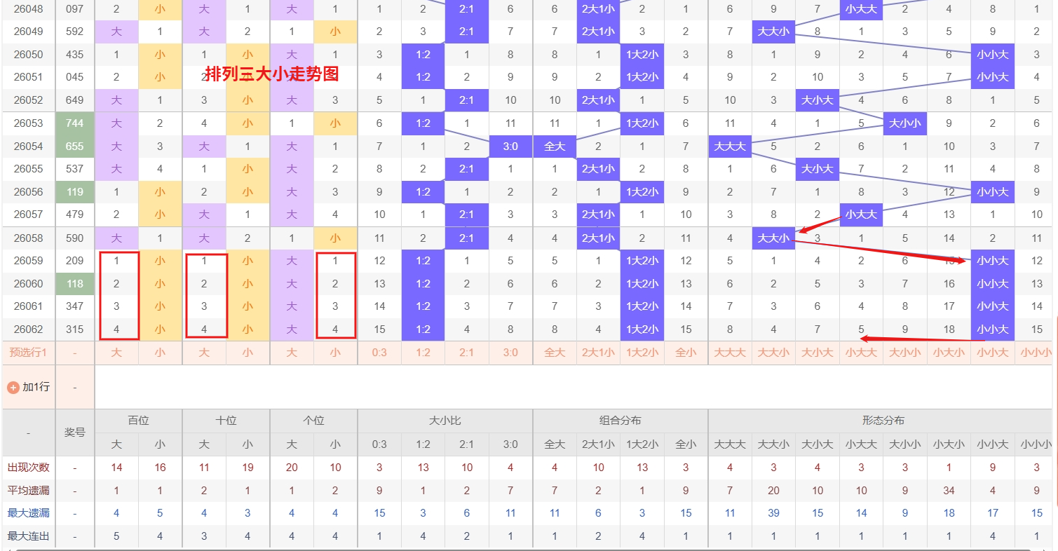Select 全大 in the 预选行1 prediction row
Viewport: 1058px width, 551px height.
(555, 353)
